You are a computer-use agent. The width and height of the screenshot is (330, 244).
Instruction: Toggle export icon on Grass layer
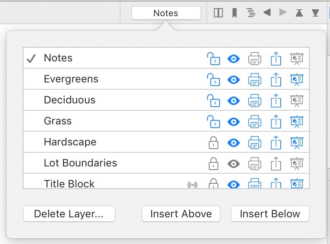[275, 121]
